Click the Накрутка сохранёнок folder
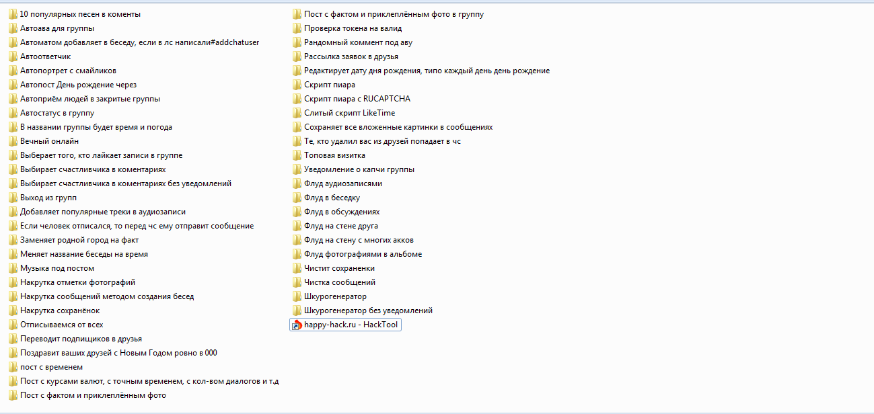The image size is (874, 414). click(x=60, y=310)
